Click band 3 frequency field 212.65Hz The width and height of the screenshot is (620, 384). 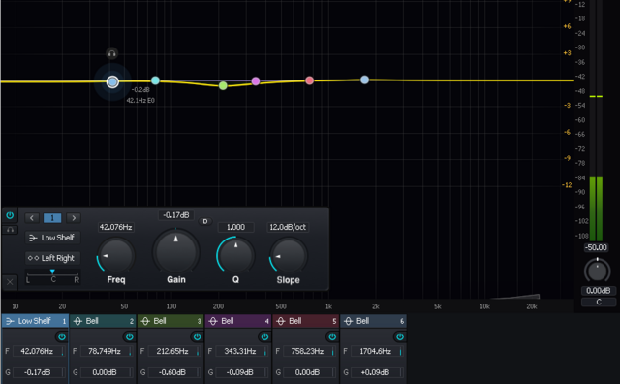[x=174, y=351]
